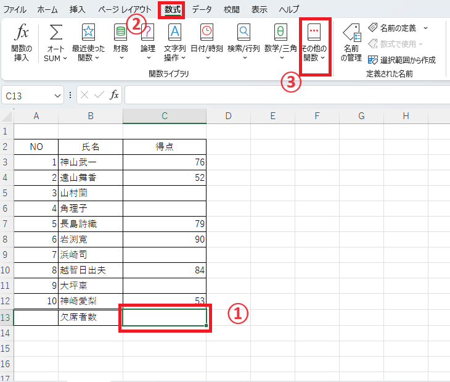Open the 論理 functions icon
The width and height of the screenshot is (450, 382).
[x=148, y=32]
